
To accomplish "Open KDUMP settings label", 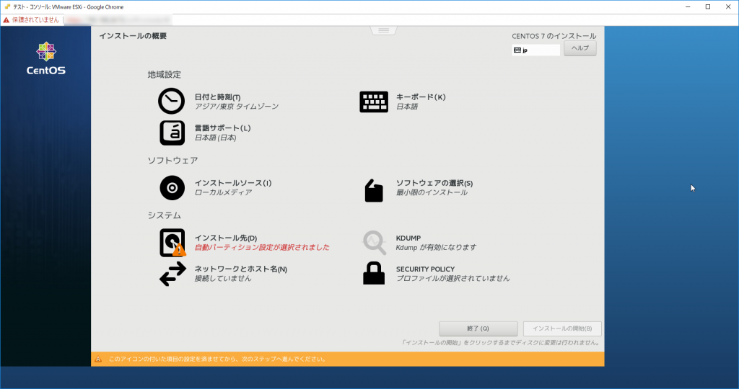I will pyautogui.click(x=408, y=238).
